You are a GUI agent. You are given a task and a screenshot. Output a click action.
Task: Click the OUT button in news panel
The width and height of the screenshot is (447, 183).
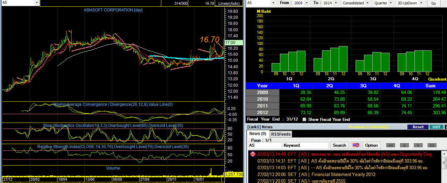pos(436,127)
